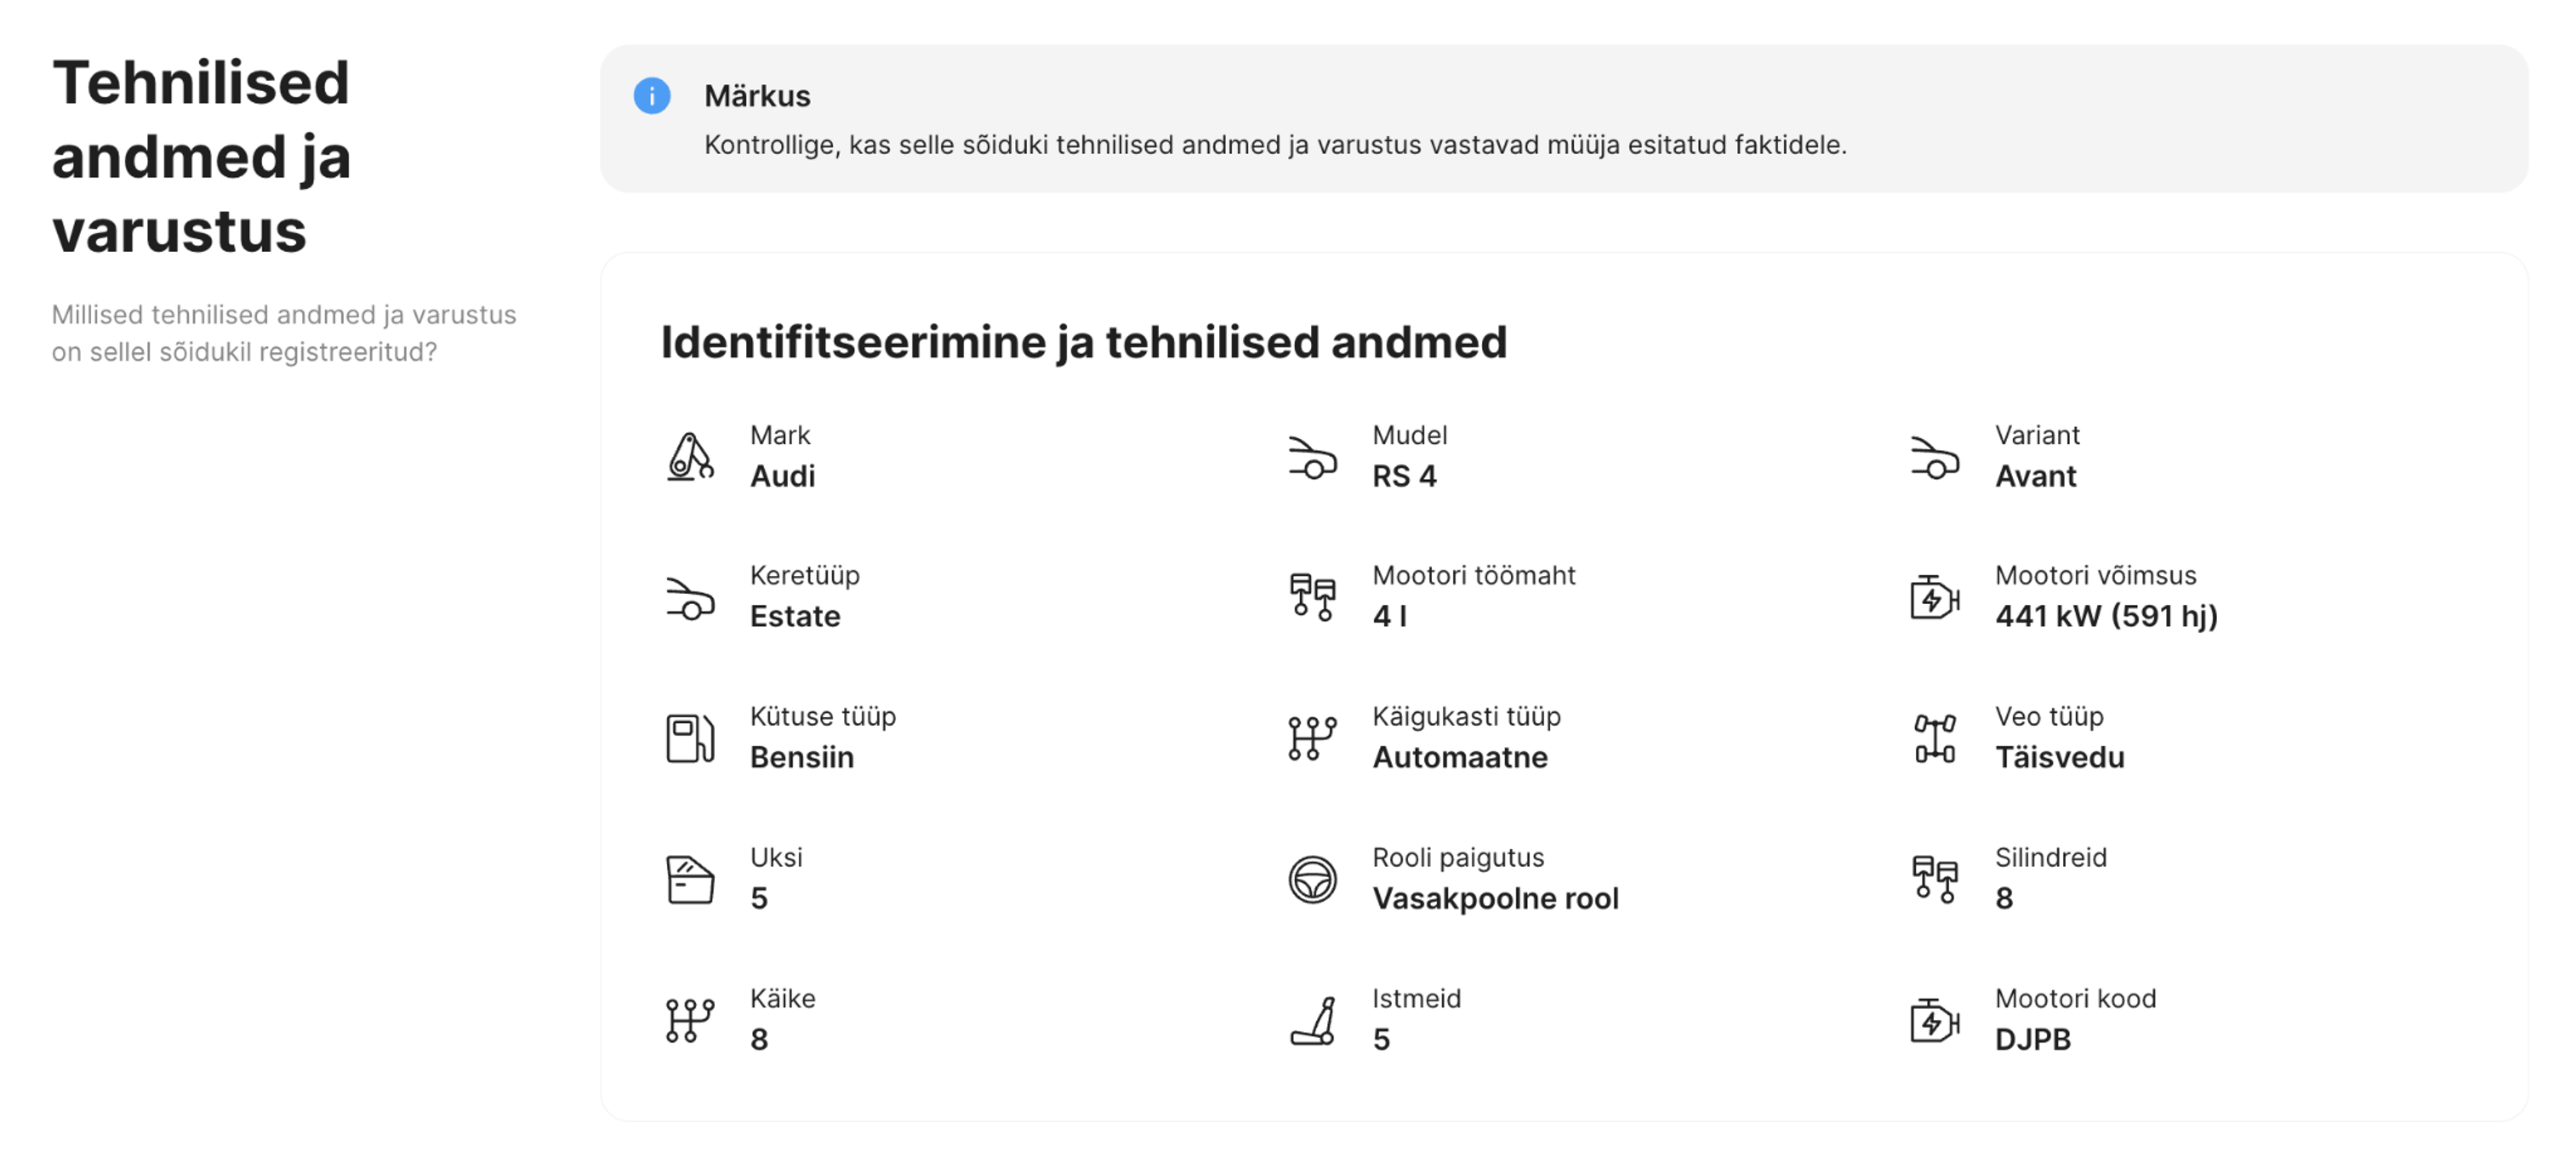Select the value Vasakpoolne rool

click(x=1496, y=899)
